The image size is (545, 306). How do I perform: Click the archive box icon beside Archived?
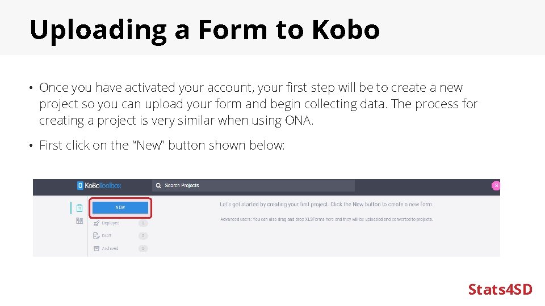point(97,248)
